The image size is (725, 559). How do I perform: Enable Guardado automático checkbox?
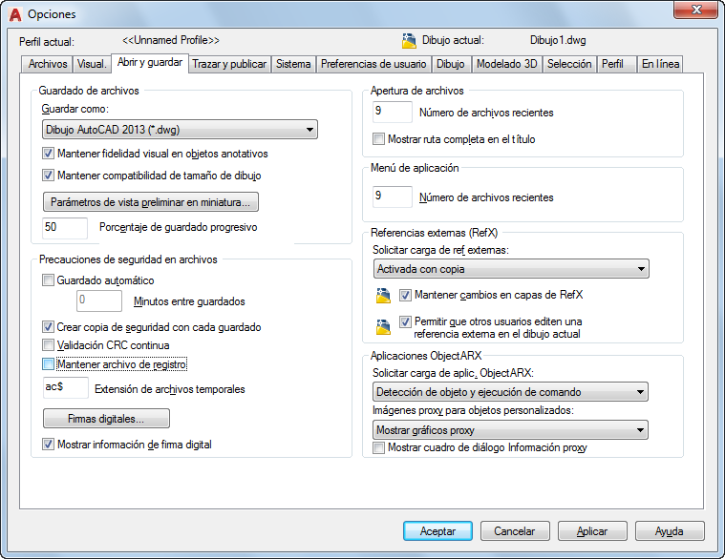(48, 280)
